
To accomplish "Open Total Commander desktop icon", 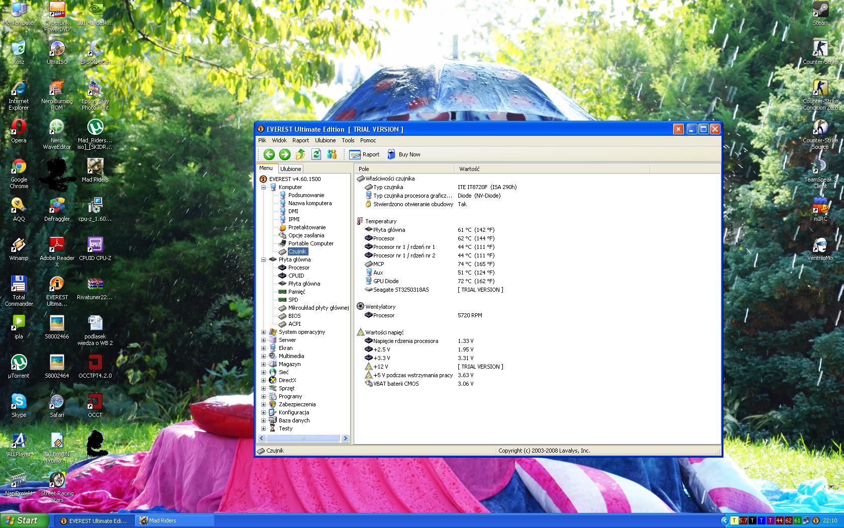I will (19, 291).
